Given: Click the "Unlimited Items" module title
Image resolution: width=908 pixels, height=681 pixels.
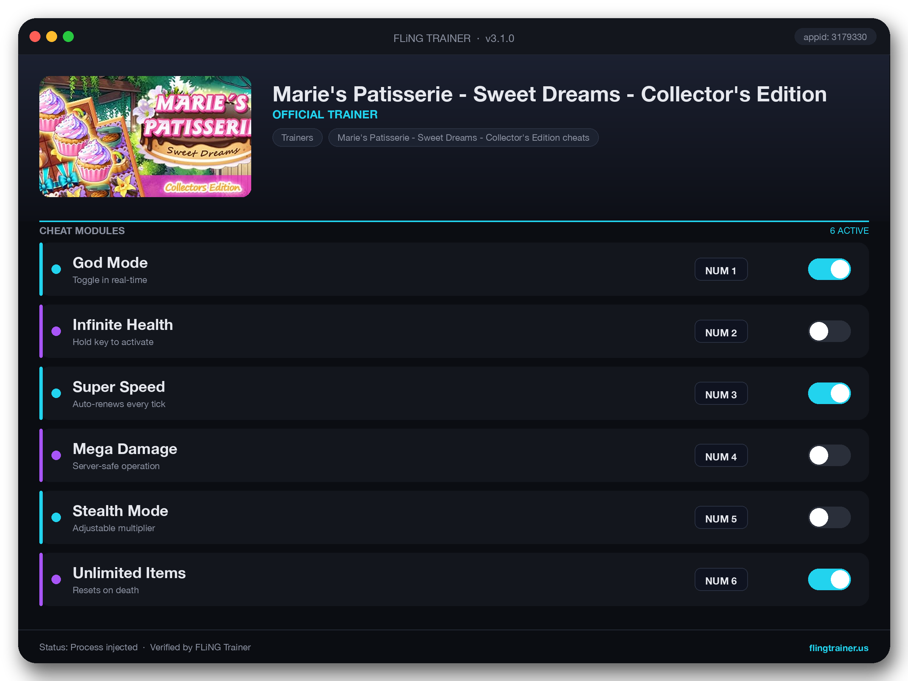Looking at the screenshot, I should [x=129, y=573].
